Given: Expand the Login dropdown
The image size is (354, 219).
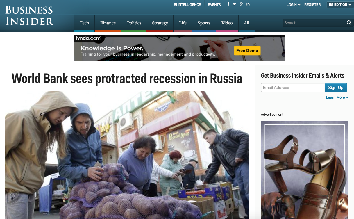Looking at the screenshot, I should pos(294,5).
